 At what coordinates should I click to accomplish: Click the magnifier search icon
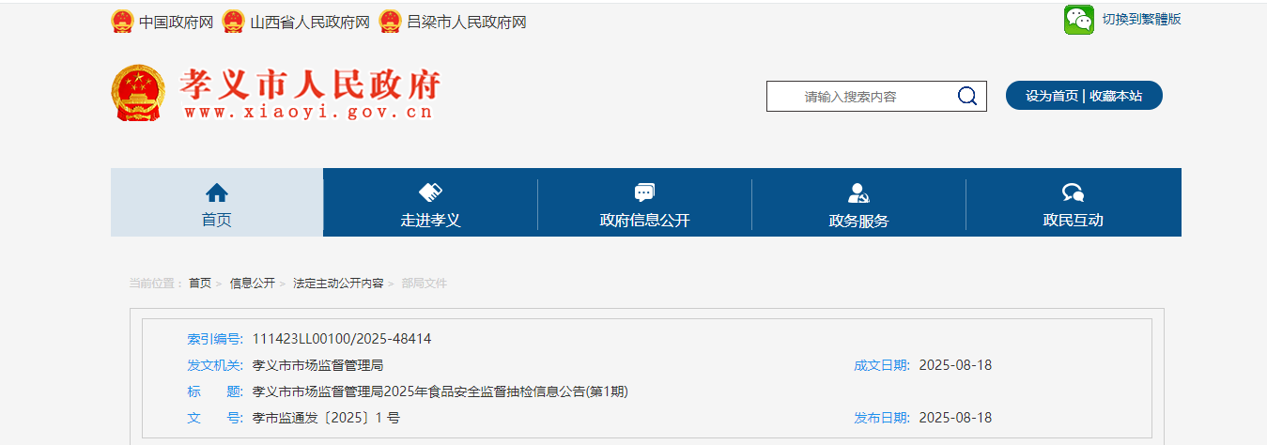click(x=967, y=96)
